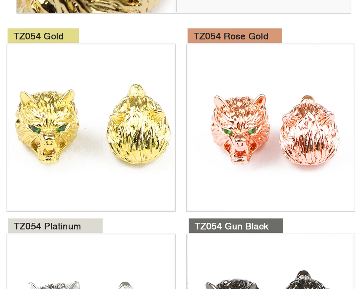Select the TZ054 Gun Black label
Image resolution: width=360 pixels, height=289 pixels.
coord(231,226)
